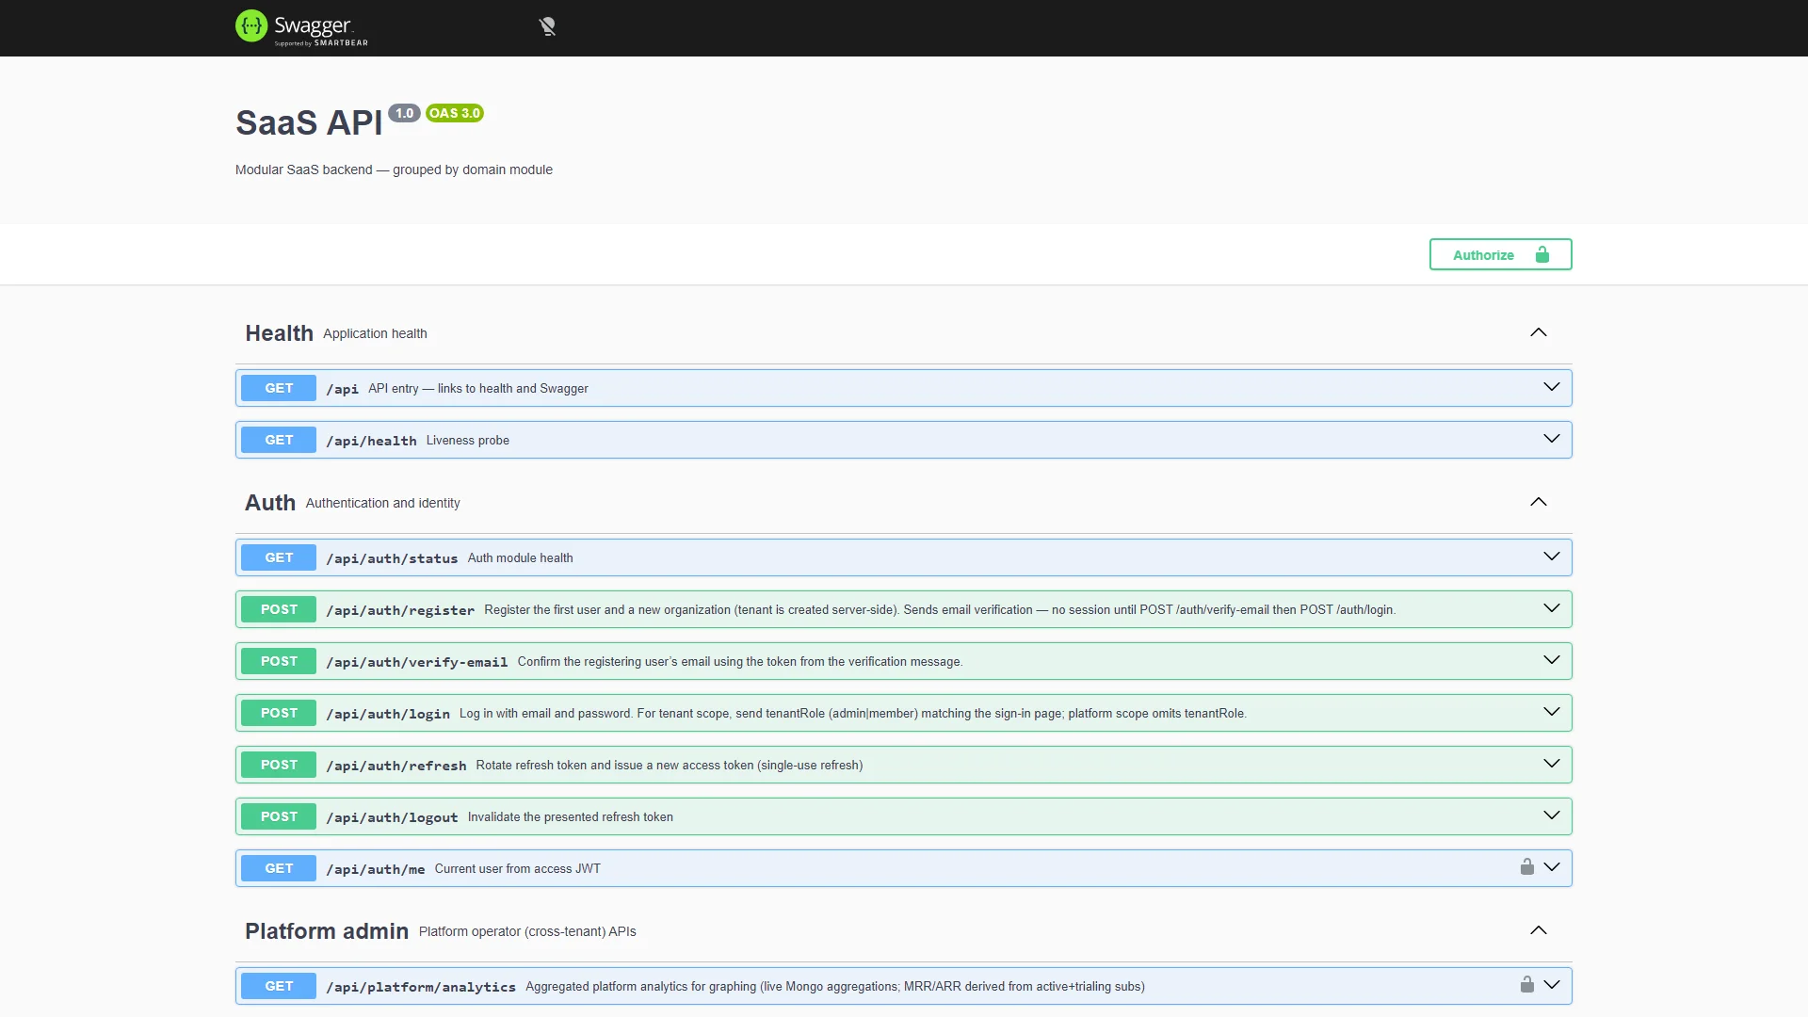
Task: Click 'Liveness probe' summary text
Action: click(467, 440)
